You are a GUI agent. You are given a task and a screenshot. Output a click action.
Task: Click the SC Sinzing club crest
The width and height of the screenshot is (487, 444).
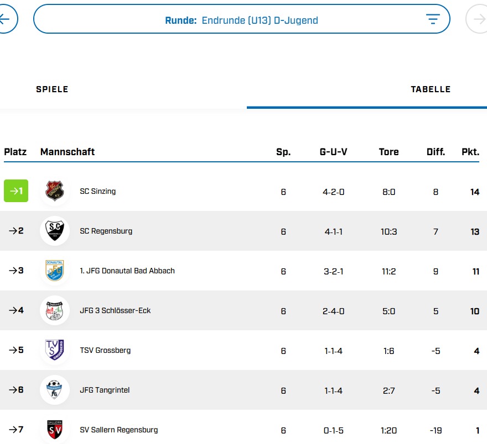tap(54, 191)
